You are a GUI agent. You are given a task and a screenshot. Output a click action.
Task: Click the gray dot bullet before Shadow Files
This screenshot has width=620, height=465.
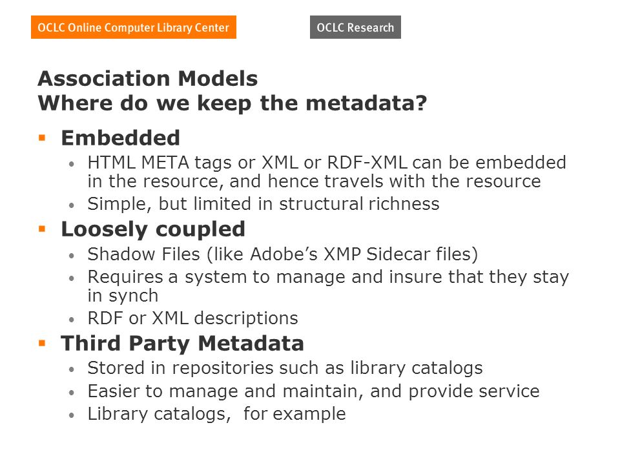(72, 256)
